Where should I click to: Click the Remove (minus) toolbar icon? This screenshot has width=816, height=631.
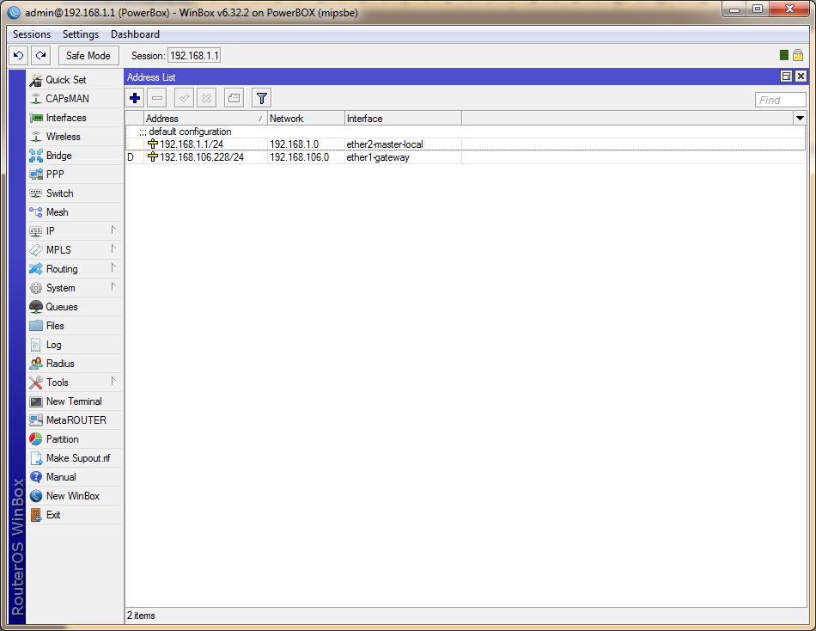click(156, 98)
